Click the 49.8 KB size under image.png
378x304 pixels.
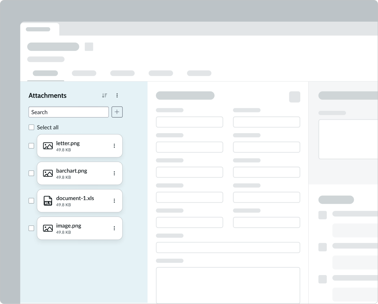pyautogui.click(x=63, y=232)
